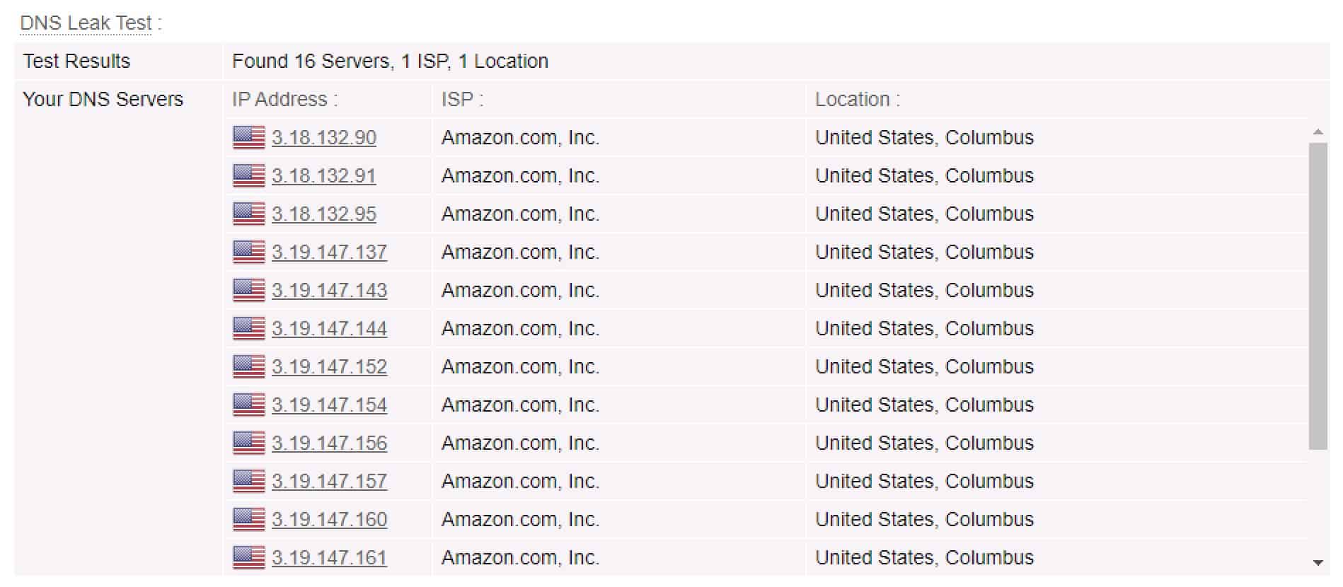
Task: Click the scrollbar down arrow
Action: pos(1318,562)
